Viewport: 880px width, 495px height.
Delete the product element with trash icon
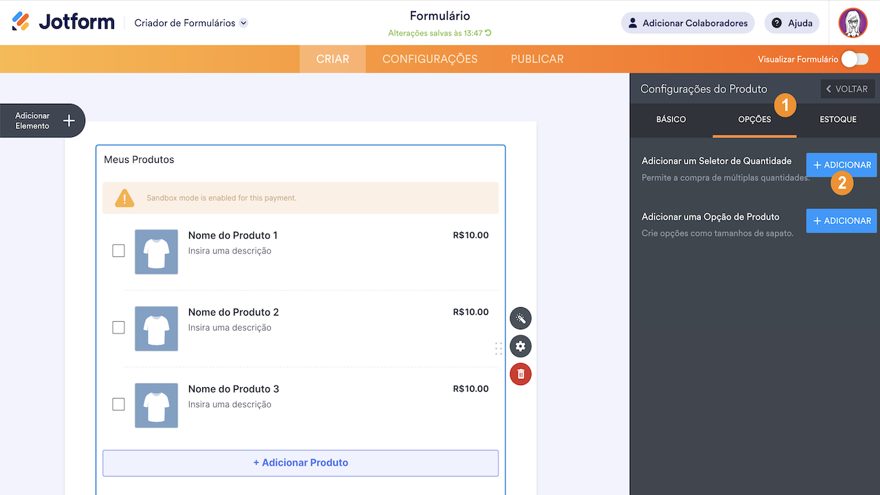(520, 374)
